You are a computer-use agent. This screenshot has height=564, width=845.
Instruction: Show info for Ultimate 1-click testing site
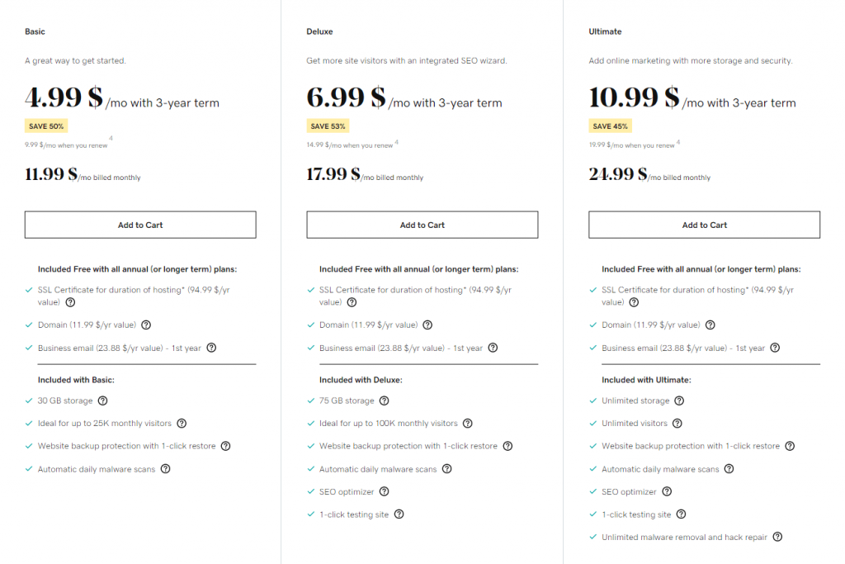tap(681, 514)
